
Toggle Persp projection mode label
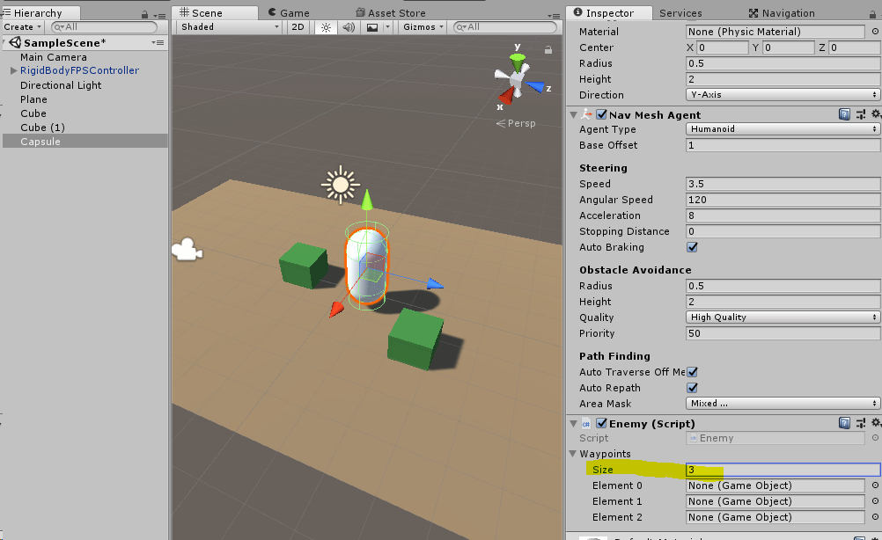click(516, 123)
